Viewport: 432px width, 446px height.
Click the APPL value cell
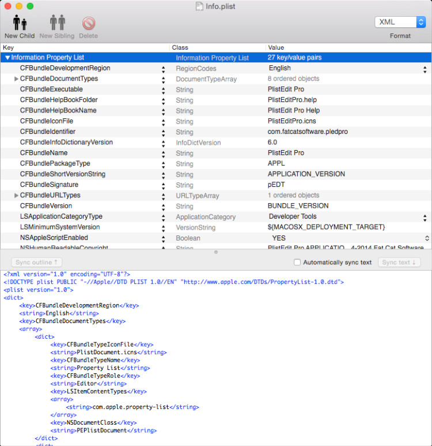pyautogui.click(x=276, y=163)
